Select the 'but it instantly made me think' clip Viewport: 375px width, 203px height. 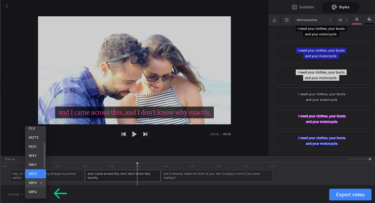coord(217,176)
